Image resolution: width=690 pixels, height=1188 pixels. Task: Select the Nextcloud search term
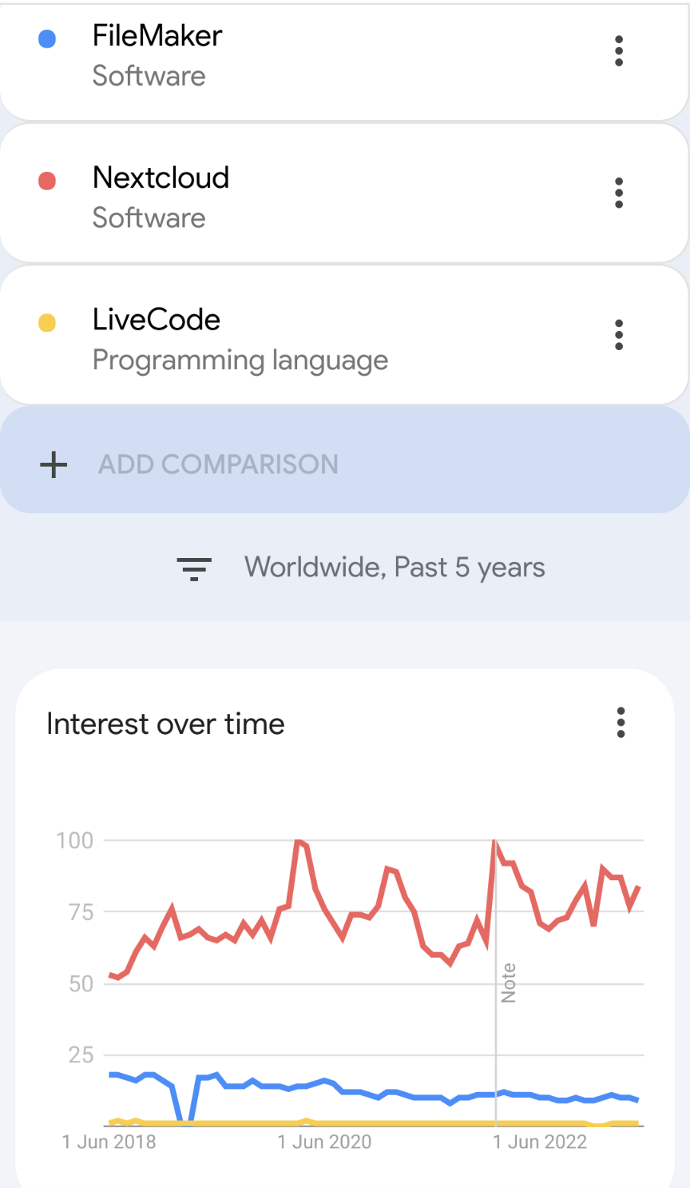pyautogui.click(x=161, y=177)
